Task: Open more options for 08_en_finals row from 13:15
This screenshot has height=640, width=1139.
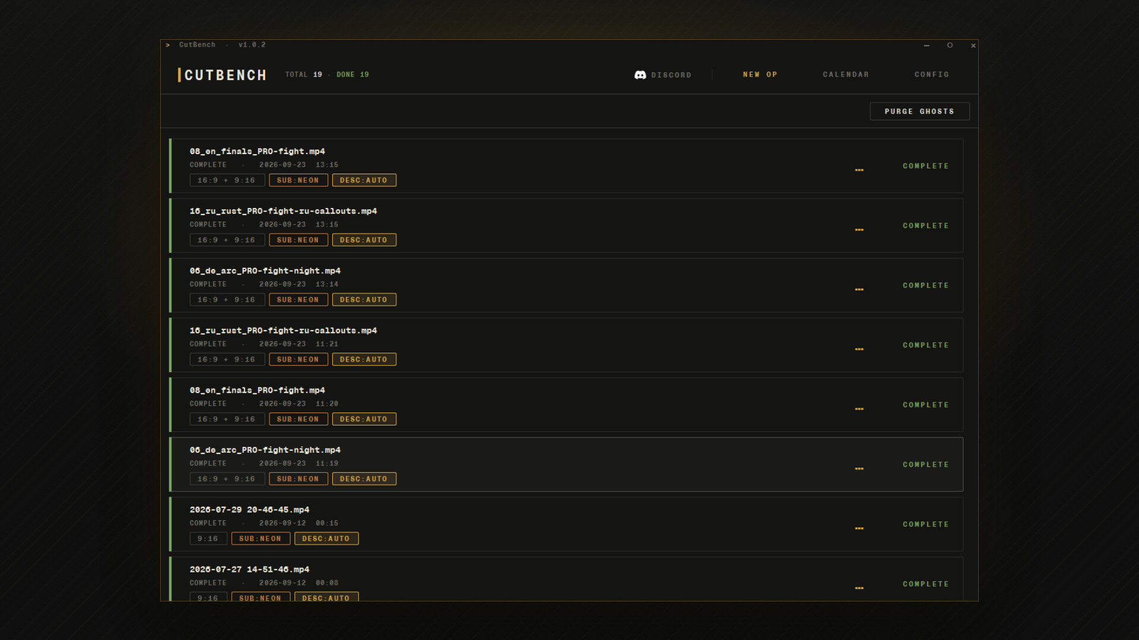Action: click(859, 170)
